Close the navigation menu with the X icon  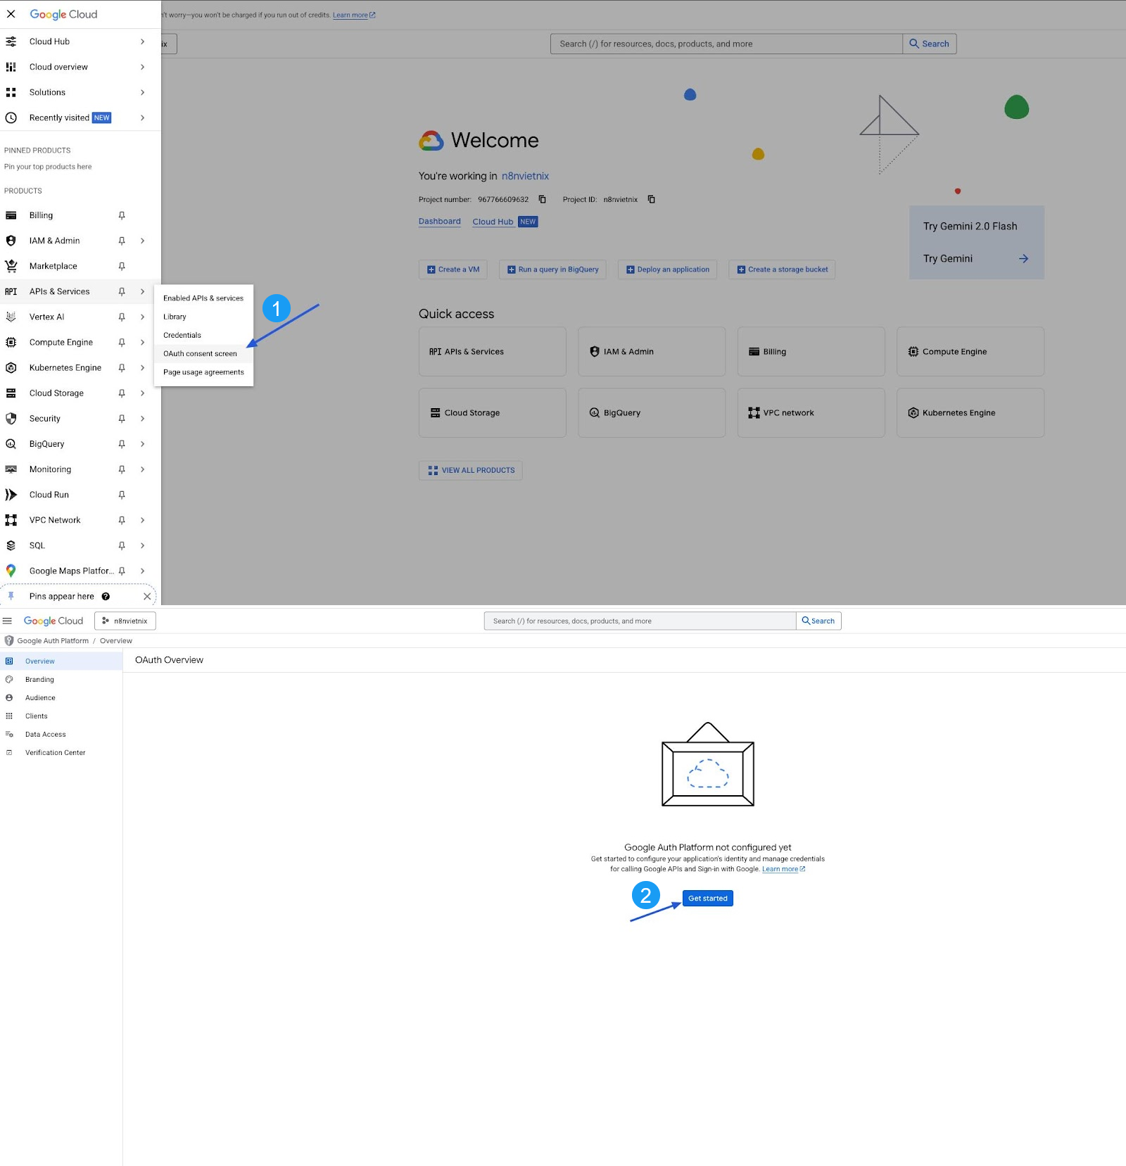[11, 14]
